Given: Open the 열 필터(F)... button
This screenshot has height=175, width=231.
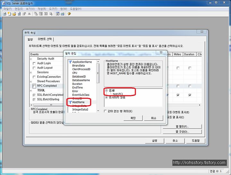Looking at the screenshot, I should pos(182,126).
